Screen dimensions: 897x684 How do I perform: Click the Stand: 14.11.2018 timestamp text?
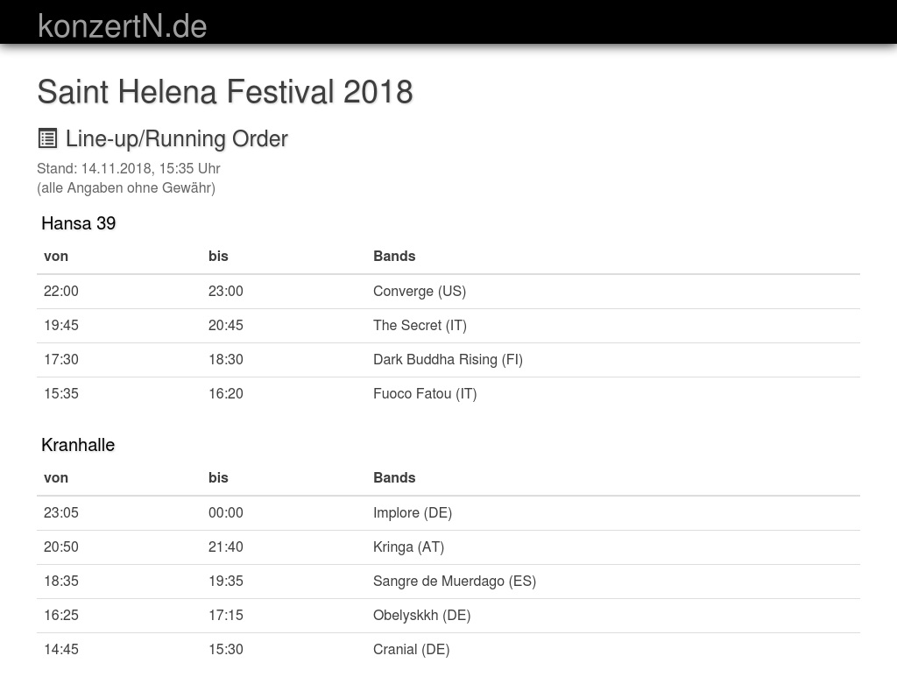128,168
